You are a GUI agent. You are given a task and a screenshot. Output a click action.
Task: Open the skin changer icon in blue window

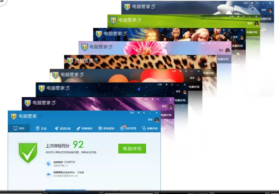[139, 113]
